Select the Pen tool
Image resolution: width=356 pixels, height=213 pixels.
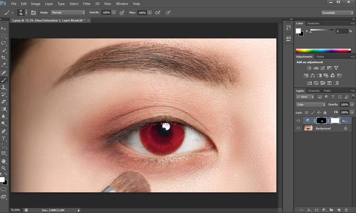click(x=3, y=131)
